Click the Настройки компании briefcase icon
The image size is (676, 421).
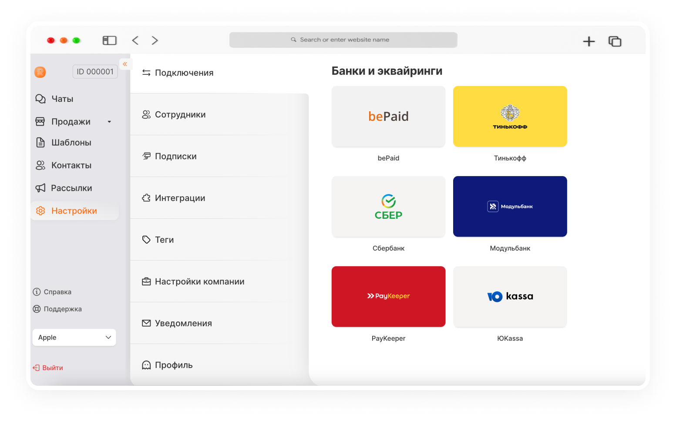(146, 282)
